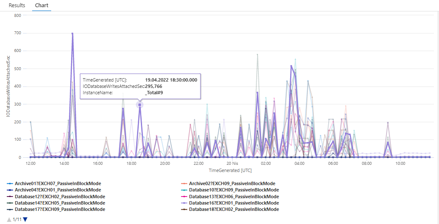The width and height of the screenshot is (439, 224).
Task: Click the 295,766 tooltip value
Action: pos(154,86)
